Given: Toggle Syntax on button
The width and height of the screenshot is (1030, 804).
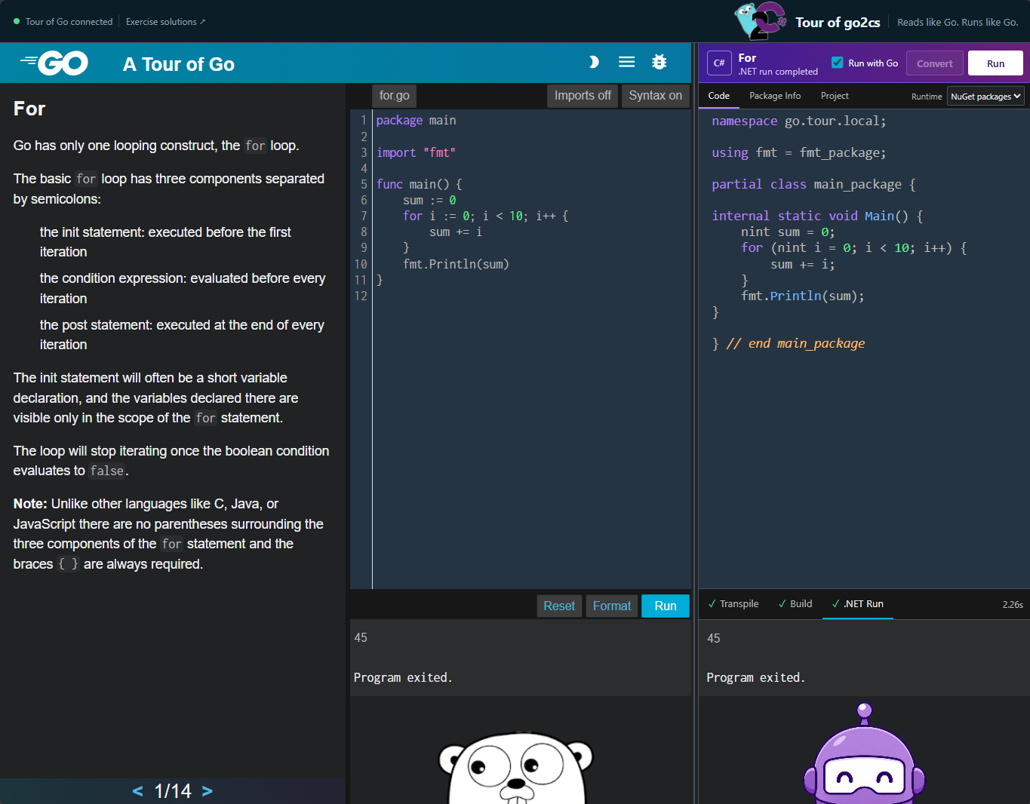Looking at the screenshot, I should pyautogui.click(x=655, y=96).
